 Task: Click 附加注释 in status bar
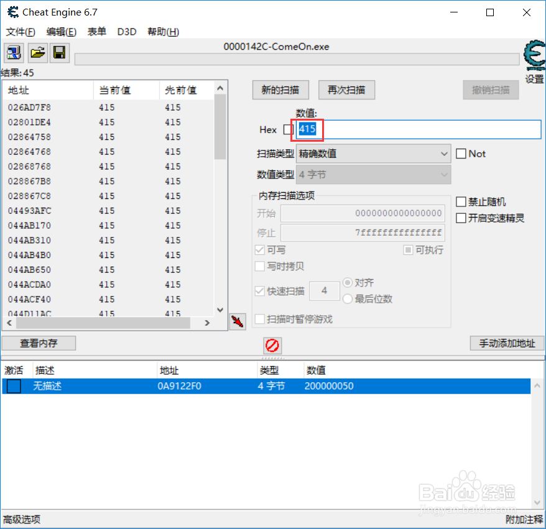[x=524, y=520]
